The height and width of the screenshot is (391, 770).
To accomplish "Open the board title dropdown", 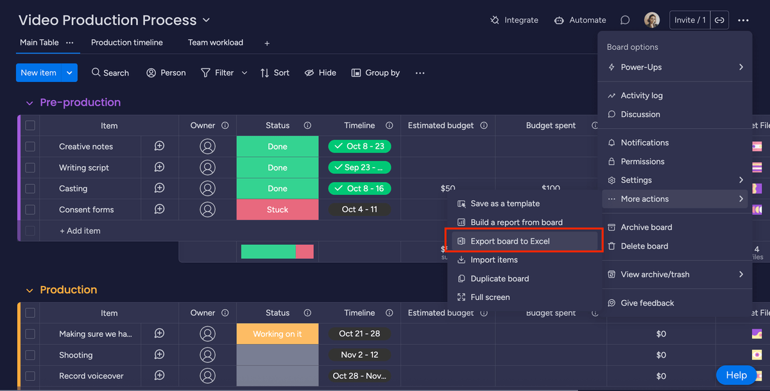I will coord(205,20).
